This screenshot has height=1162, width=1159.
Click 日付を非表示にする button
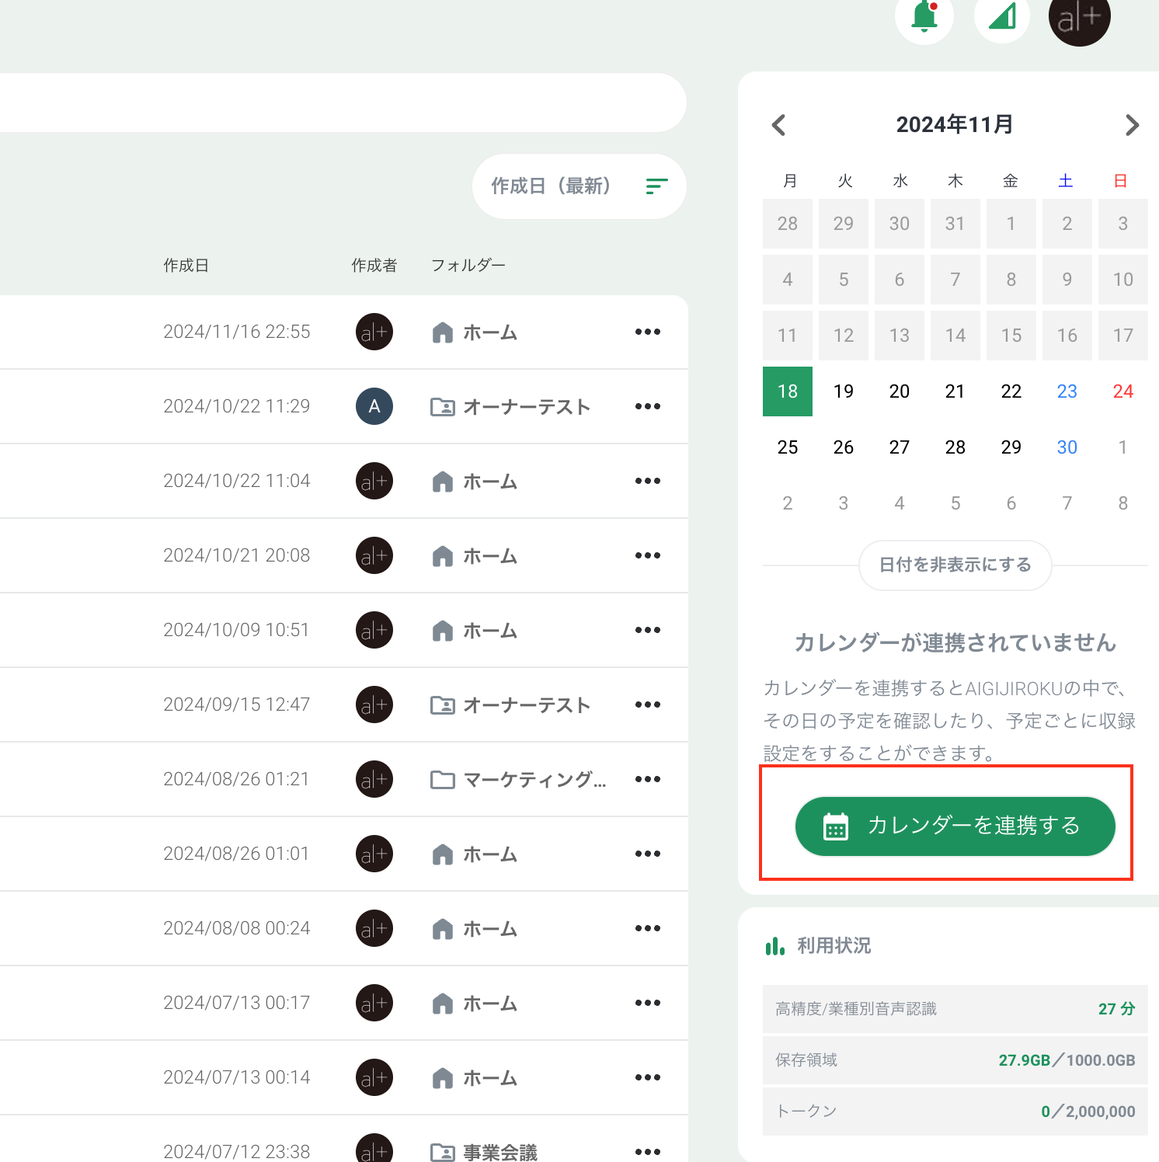(955, 565)
